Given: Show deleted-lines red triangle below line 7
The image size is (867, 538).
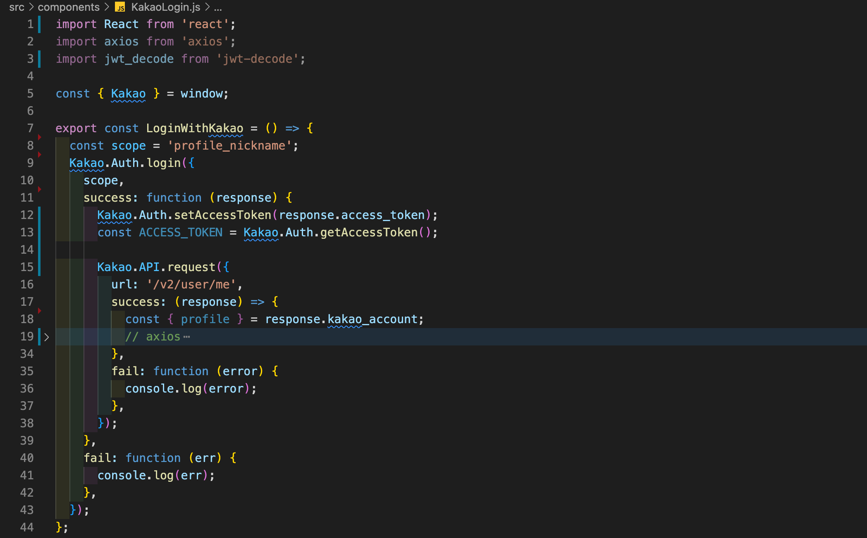Looking at the screenshot, I should coord(40,137).
